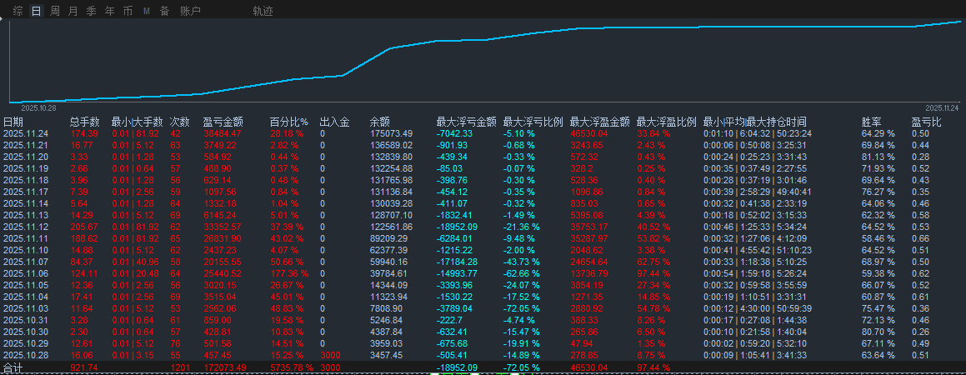Switch to the 月 monthly tab
Screen dimensions: 966x375
(x=73, y=11)
